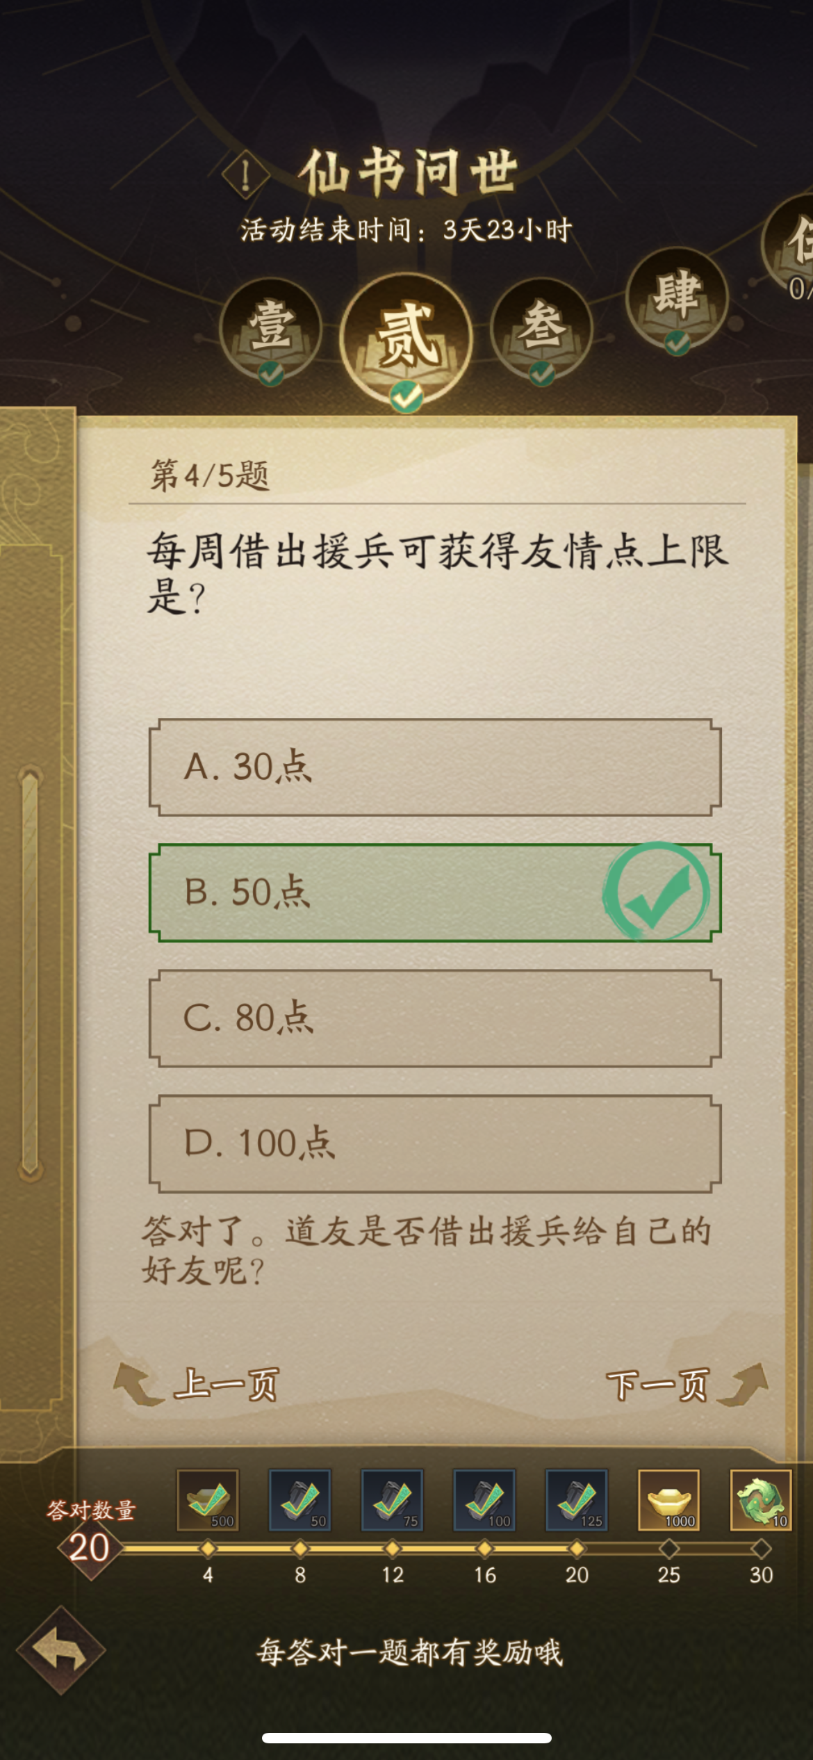Select answer D. 100点
The height and width of the screenshot is (1760, 813).
(435, 1143)
